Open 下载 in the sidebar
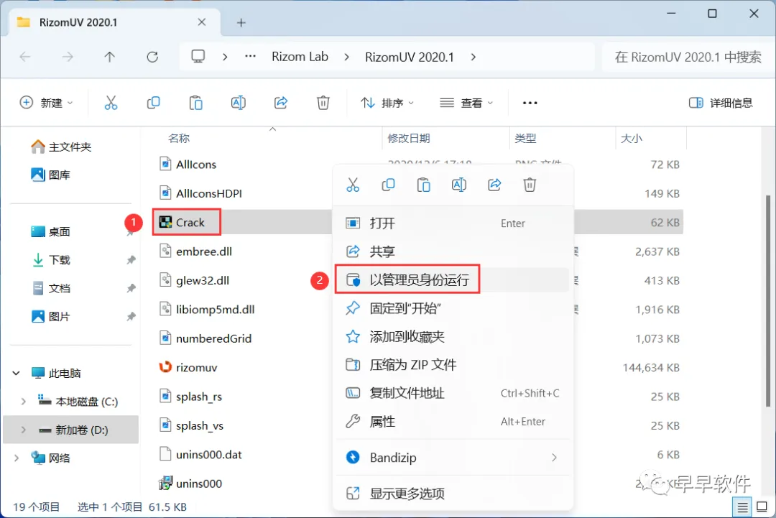 tap(50, 260)
